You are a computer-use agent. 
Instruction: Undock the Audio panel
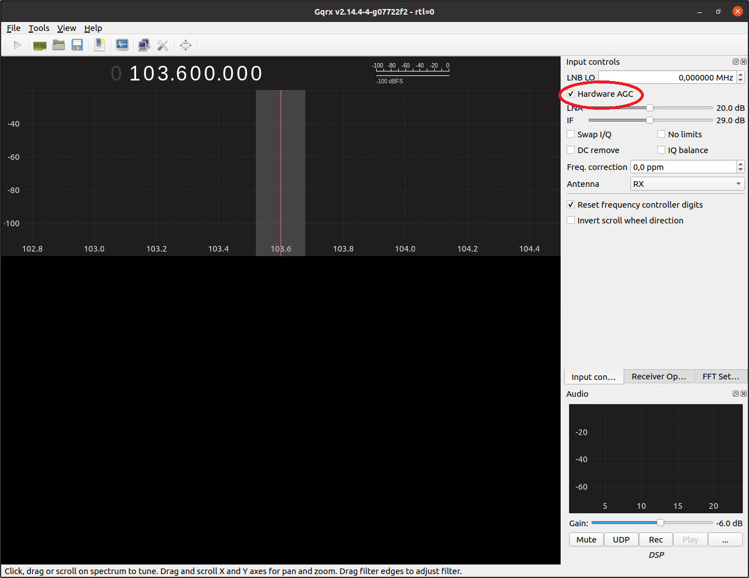click(x=736, y=394)
